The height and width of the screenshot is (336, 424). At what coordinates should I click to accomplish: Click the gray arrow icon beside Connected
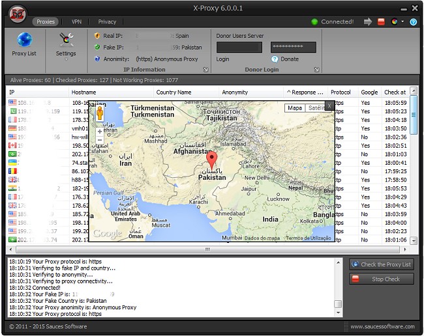point(368,21)
